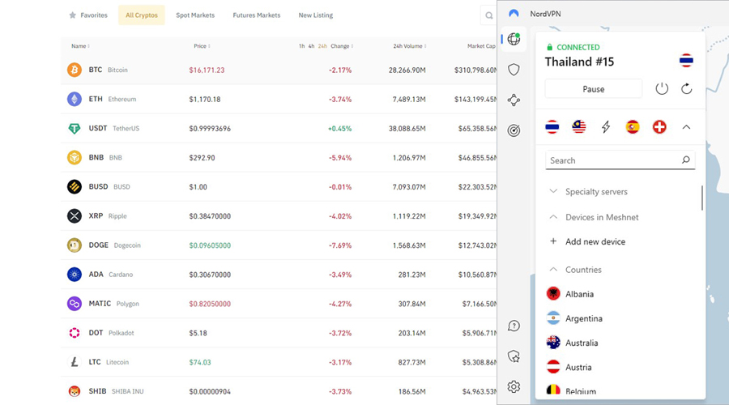
Task: Click the Polkadot coin icon
Action: click(75, 333)
